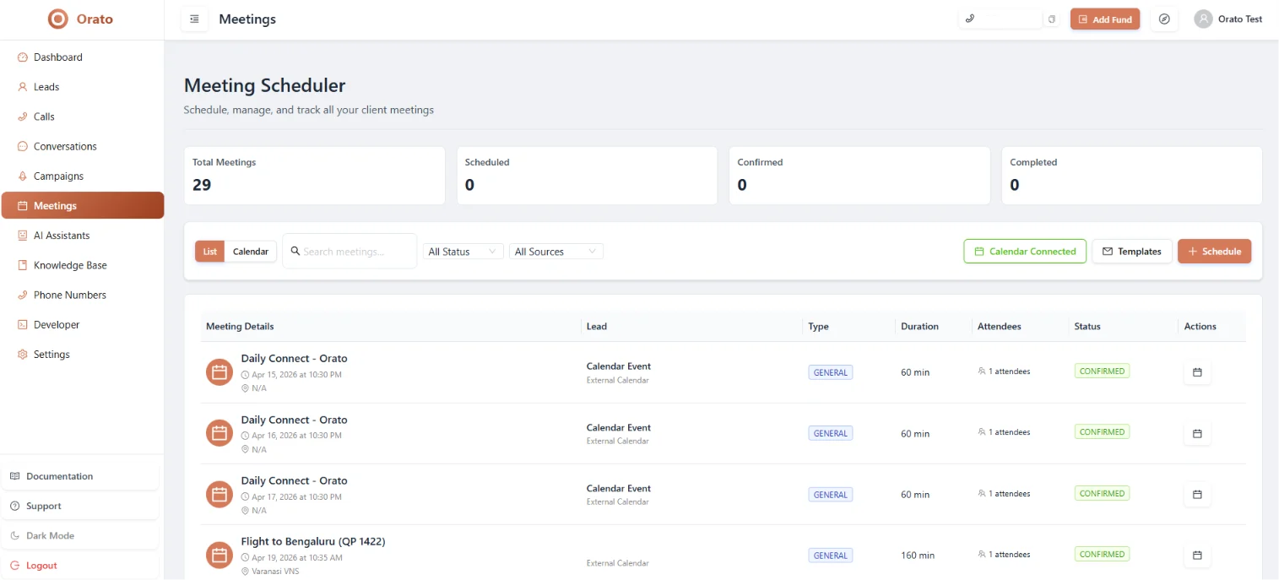Open Templates
1279x580 pixels.
click(1132, 252)
